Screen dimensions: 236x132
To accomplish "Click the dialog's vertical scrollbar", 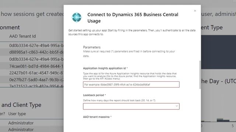I will click(x=200, y=75).
